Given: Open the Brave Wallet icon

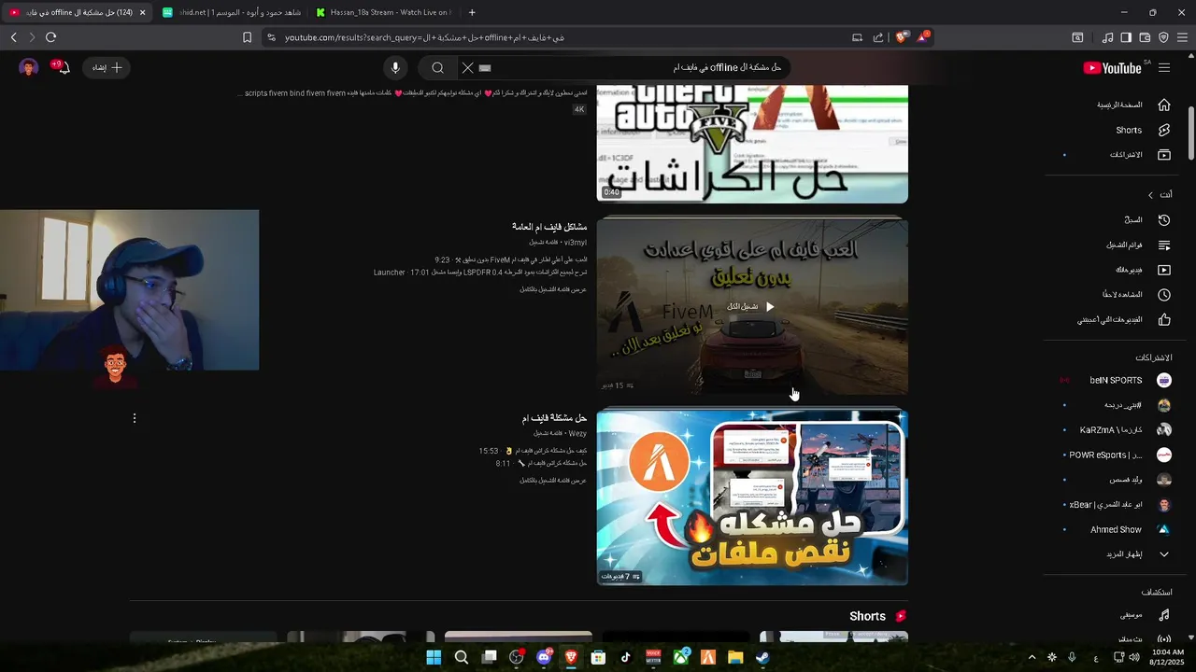Looking at the screenshot, I should 1145,37.
